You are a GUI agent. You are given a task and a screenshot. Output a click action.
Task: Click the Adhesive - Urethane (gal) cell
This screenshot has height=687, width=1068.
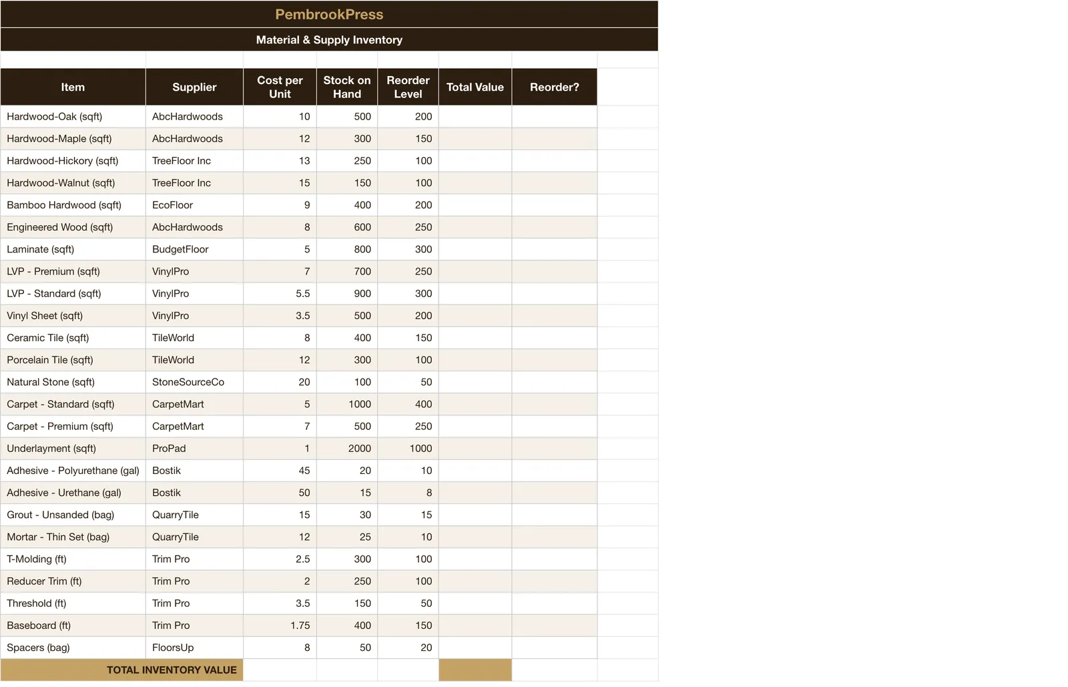pyautogui.click(x=73, y=492)
